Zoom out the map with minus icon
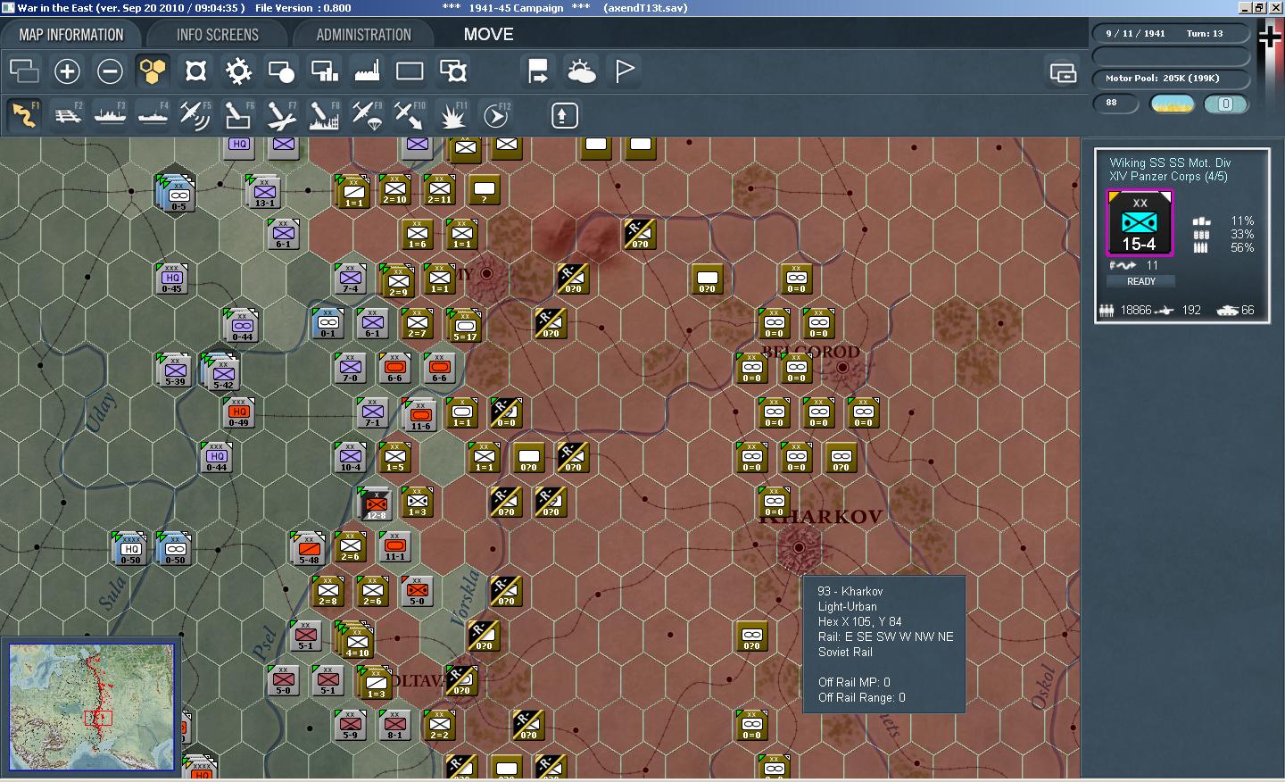Screen dimensions: 1285x782 (110, 71)
